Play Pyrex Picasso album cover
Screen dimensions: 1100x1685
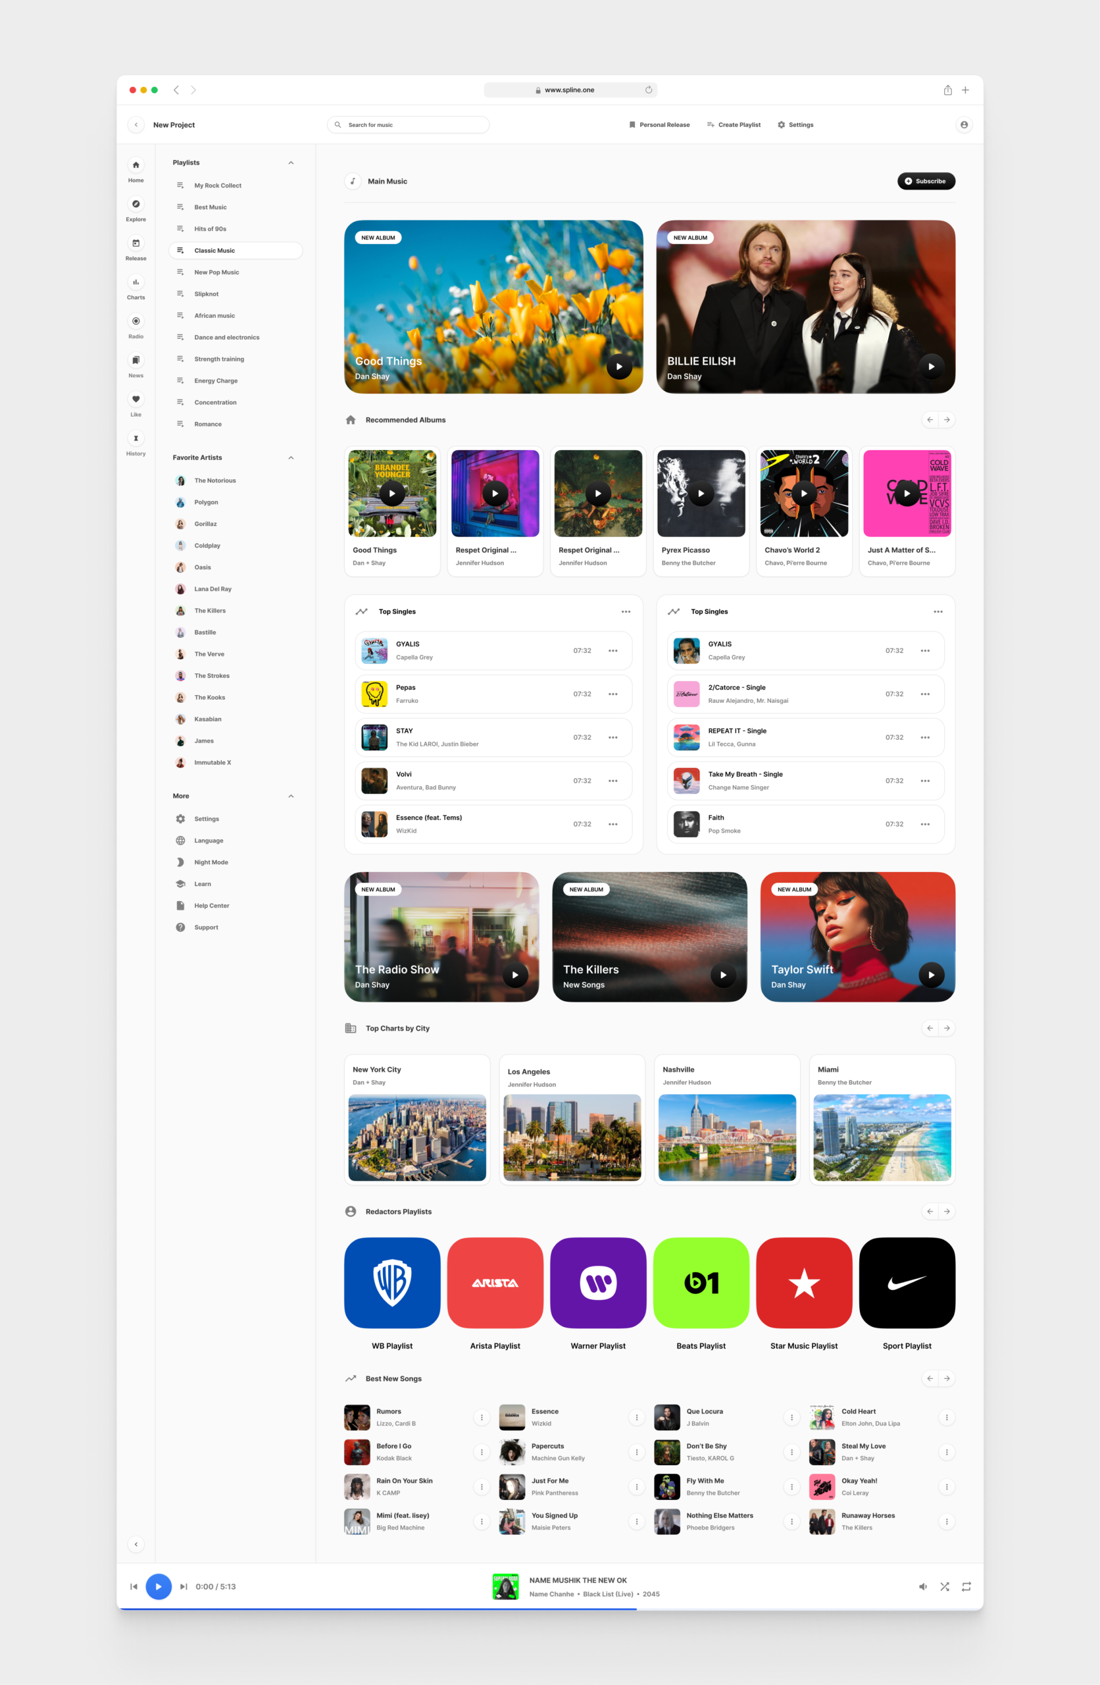(x=701, y=494)
